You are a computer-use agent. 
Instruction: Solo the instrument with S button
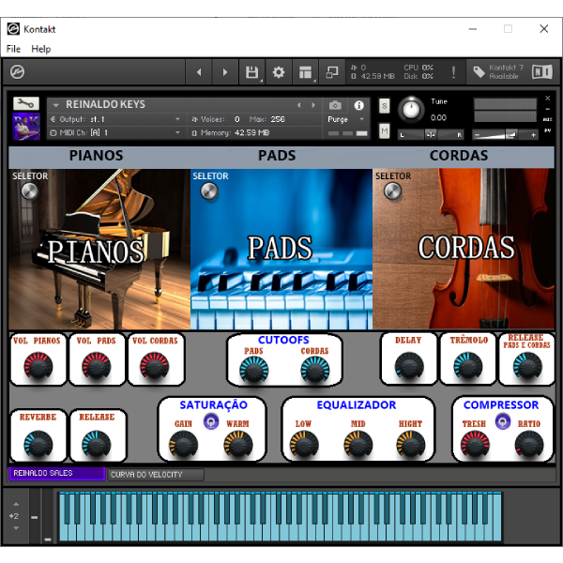[384, 106]
